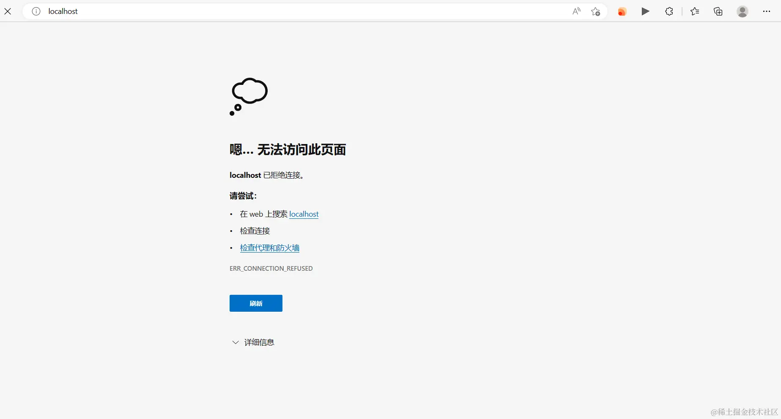781x419 pixels.
Task: Open the orange extension icon
Action: coord(622,12)
